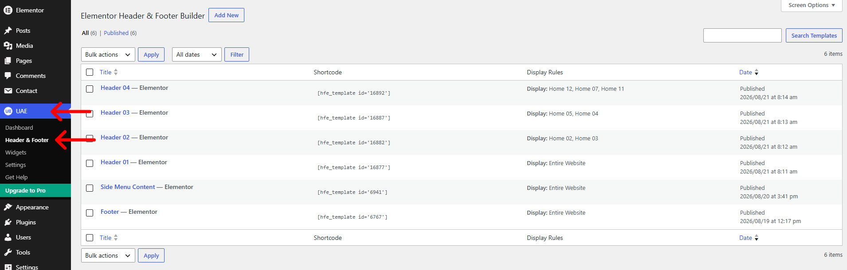Click the Users person icon

coord(8,237)
